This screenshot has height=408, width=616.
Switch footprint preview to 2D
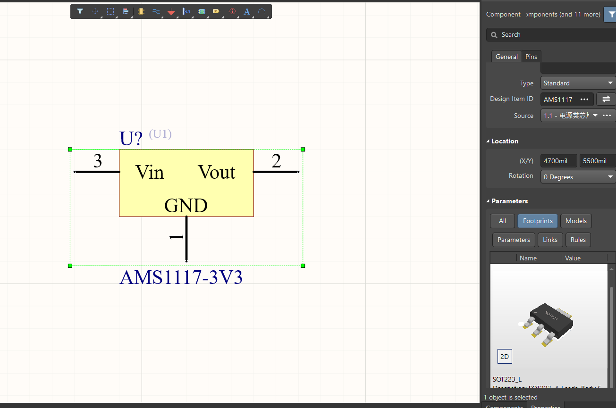[505, 357]
